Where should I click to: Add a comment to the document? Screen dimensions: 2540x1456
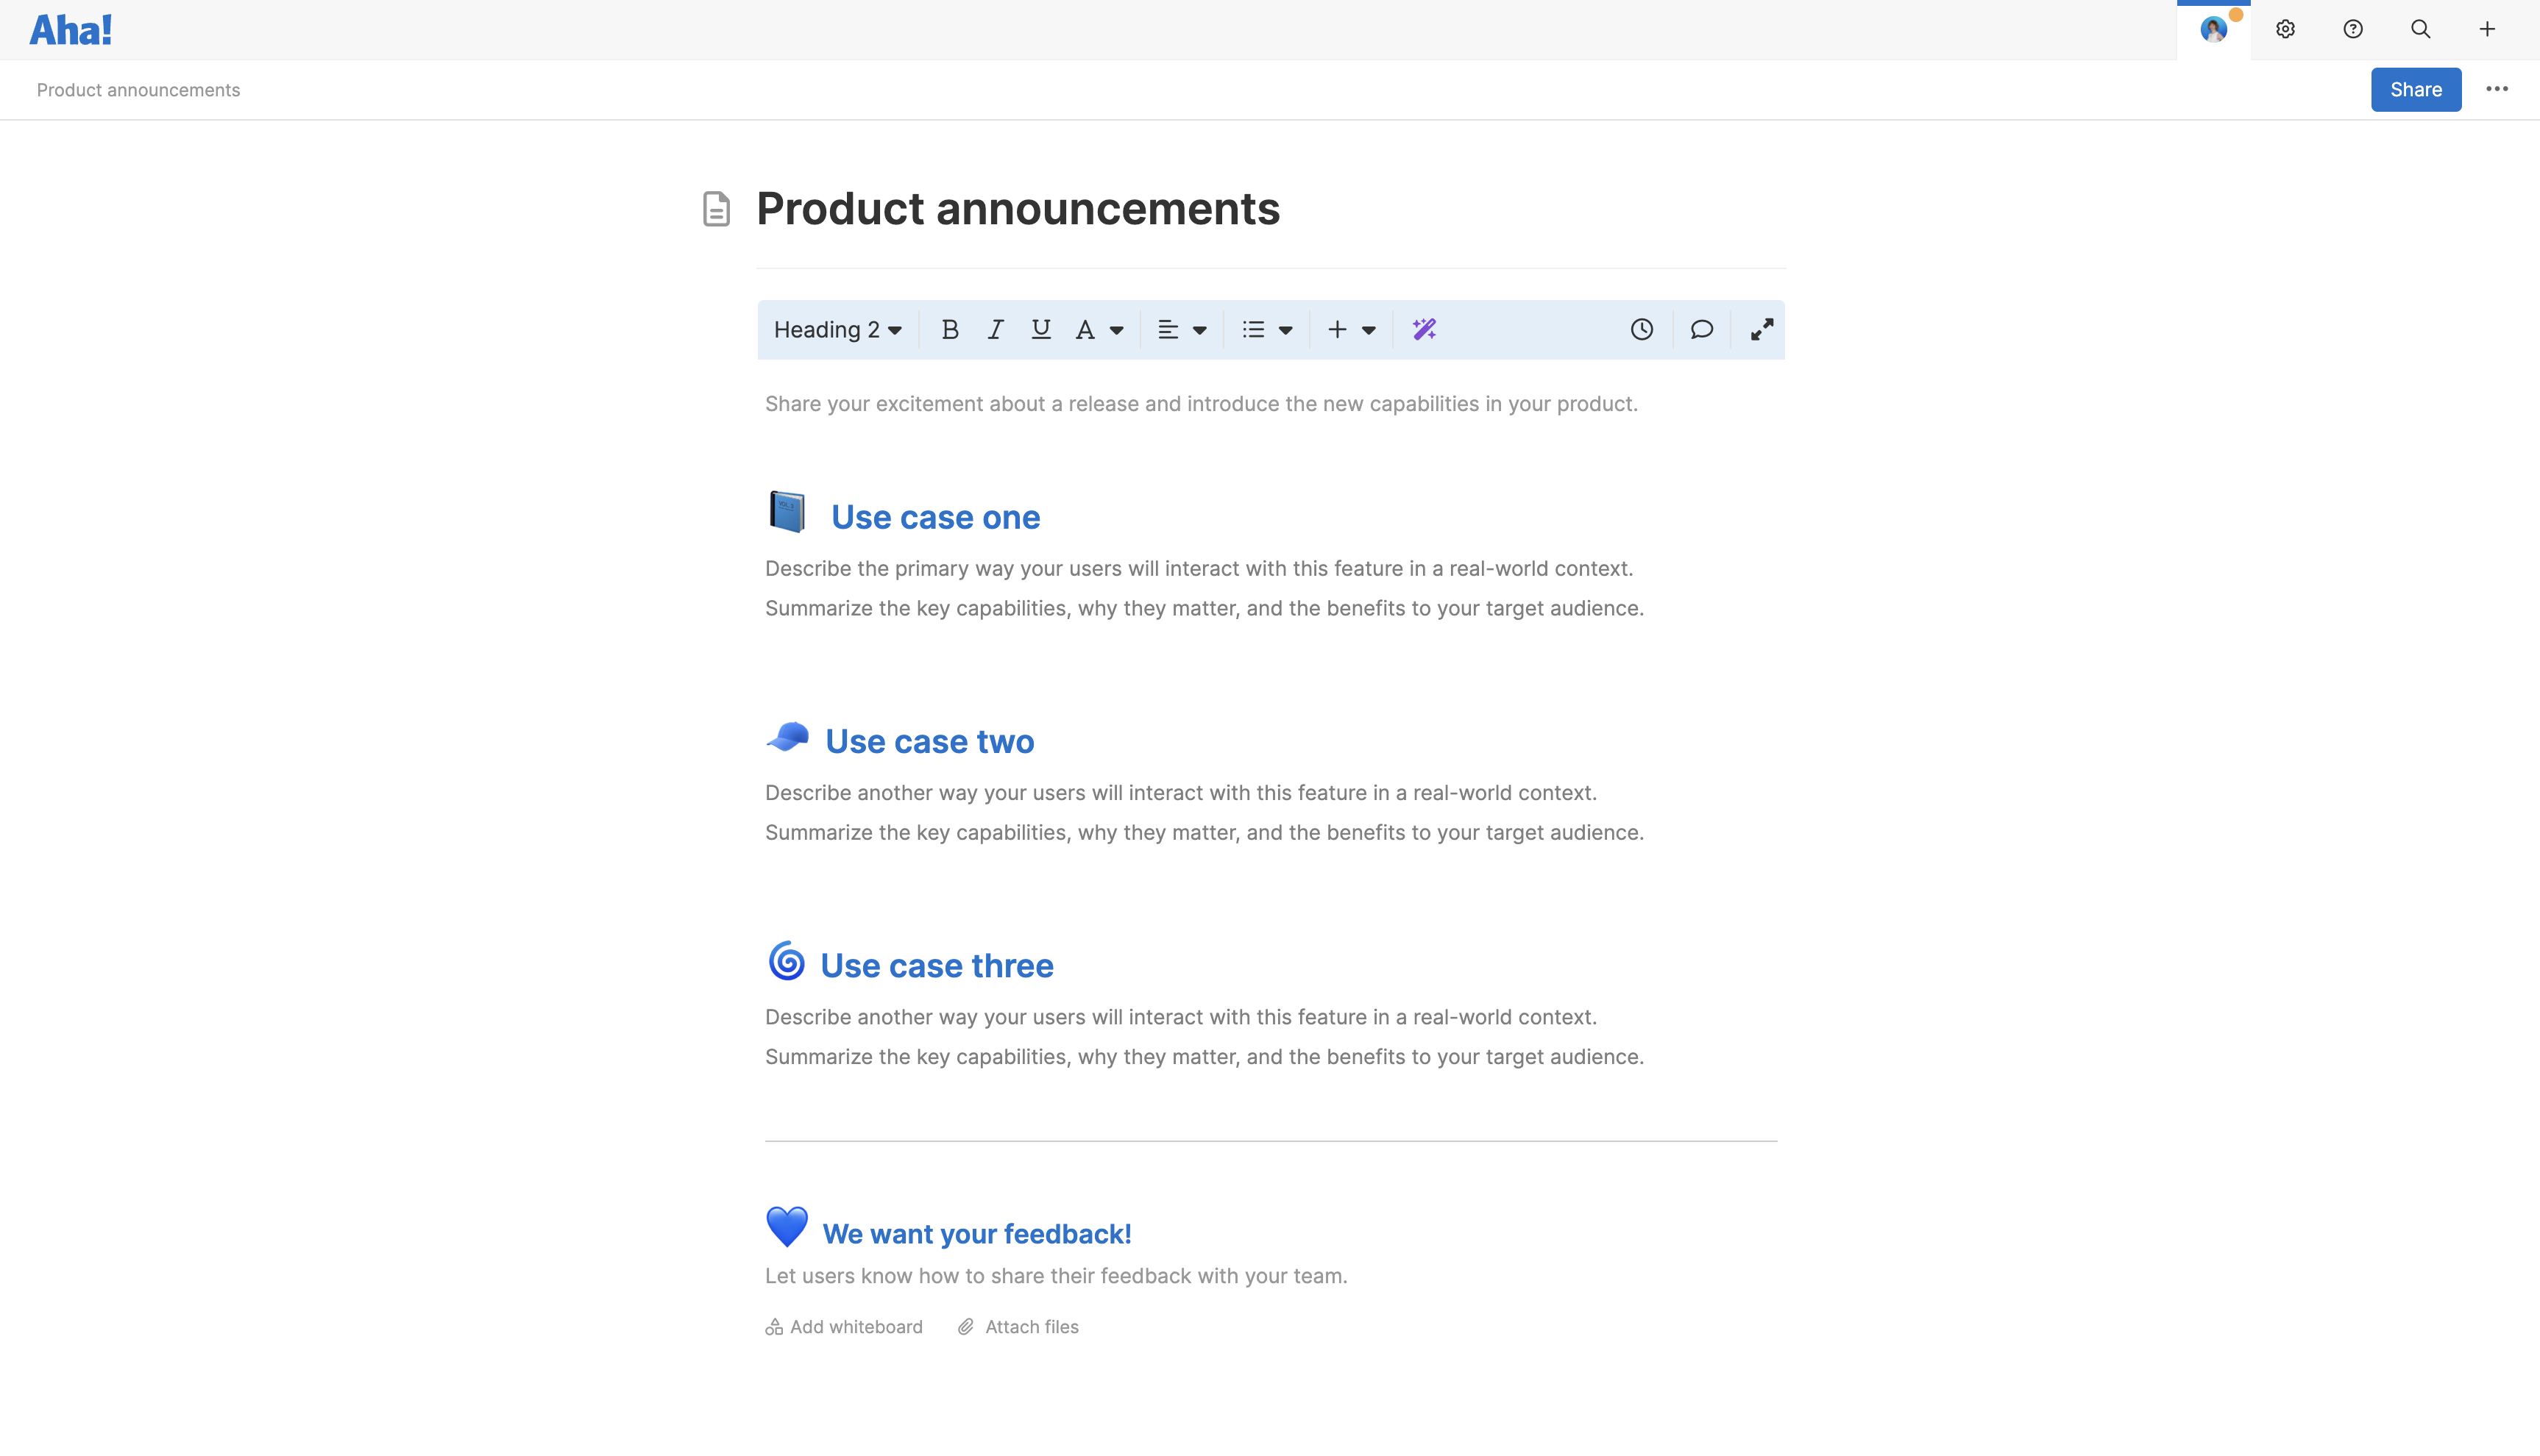1700,329
